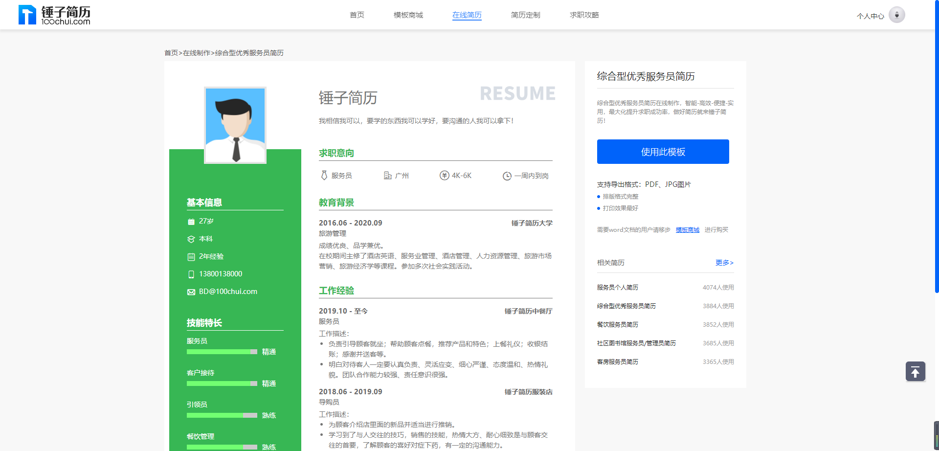939x451 pixels.
Task: Click the experience icon beside 2年经验
Action: (x=191, y=257)
